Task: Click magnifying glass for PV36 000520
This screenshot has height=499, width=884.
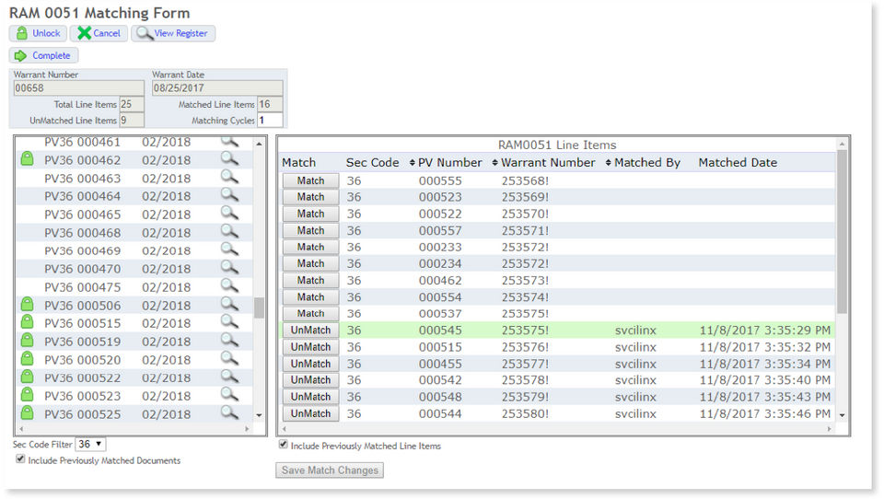Action: [228, 360]
